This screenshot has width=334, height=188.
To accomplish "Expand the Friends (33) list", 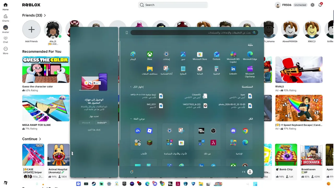I will [34, 15].
